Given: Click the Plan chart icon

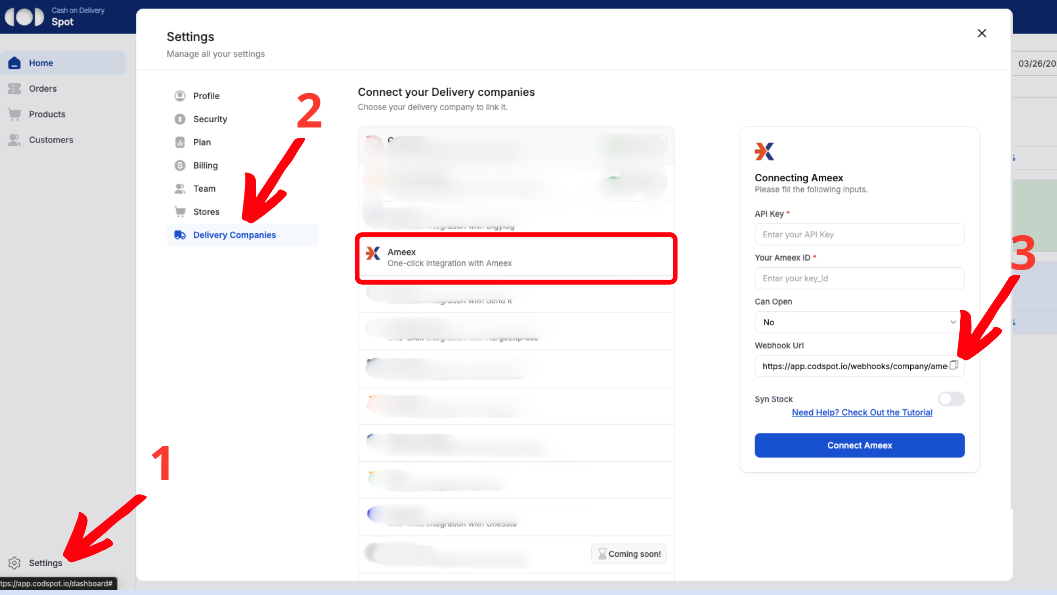Looking at the screenshot, I should [x=180, y=142].
